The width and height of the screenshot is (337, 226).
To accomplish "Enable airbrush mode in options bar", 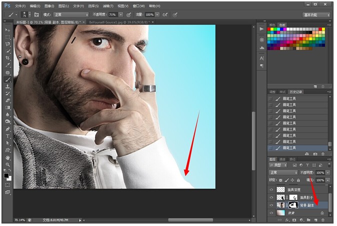I will pyautogui.click(x=165, y=14).
